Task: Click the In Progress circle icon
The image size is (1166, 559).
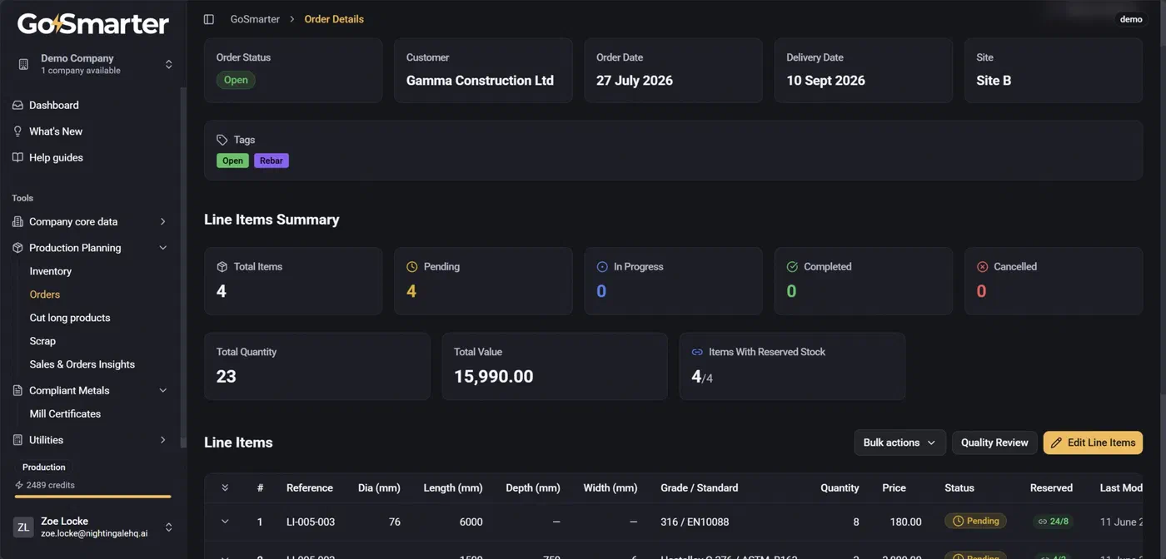Action: coord(602,267)
